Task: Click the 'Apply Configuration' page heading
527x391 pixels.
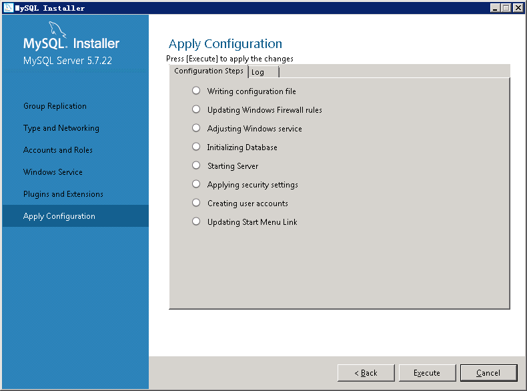Action: (x=225, y=44)
